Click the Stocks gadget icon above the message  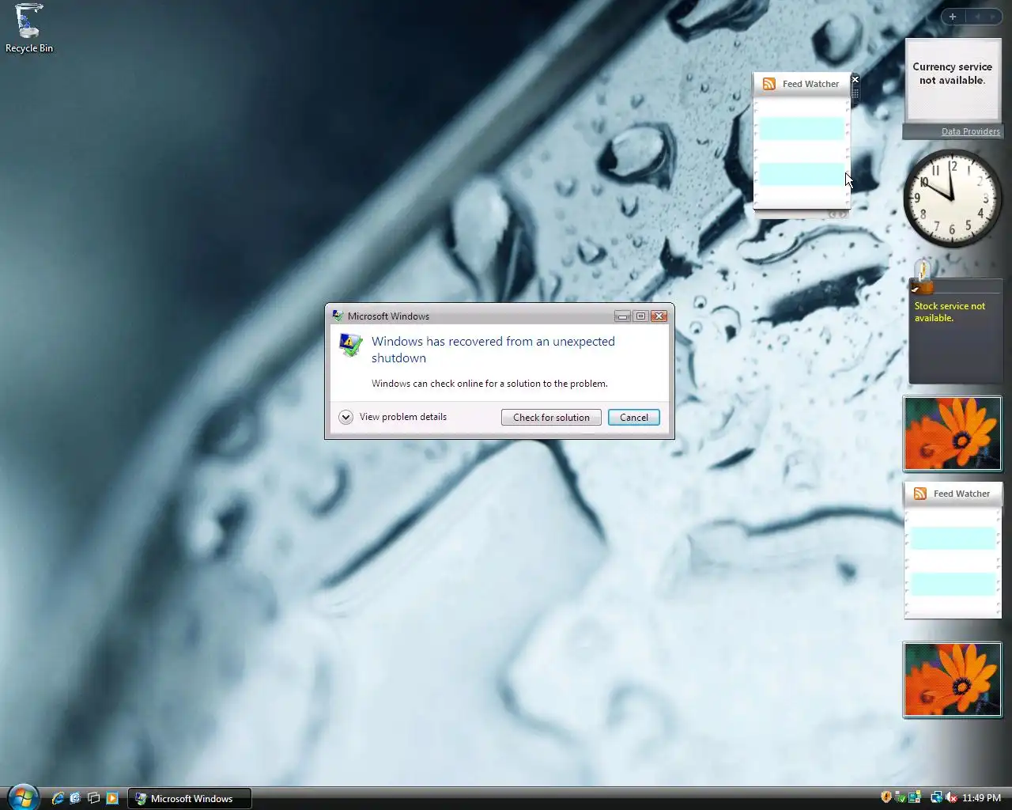coord(922,277)
